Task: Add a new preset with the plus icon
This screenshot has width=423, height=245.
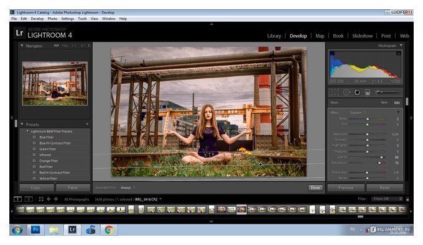Action: click(87, 124)
